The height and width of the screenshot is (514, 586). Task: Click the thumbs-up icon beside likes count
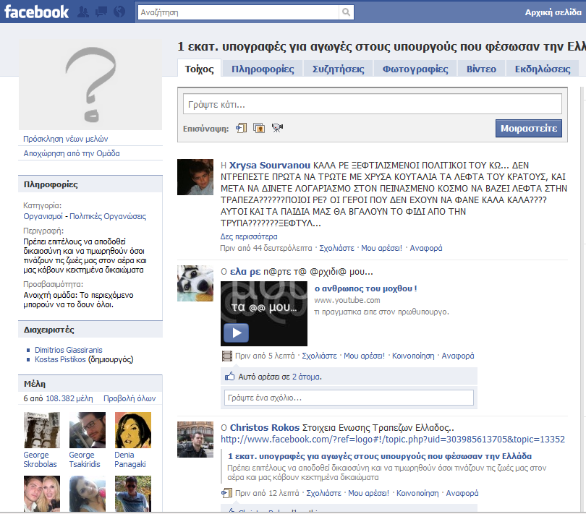(x=229, y=376)
